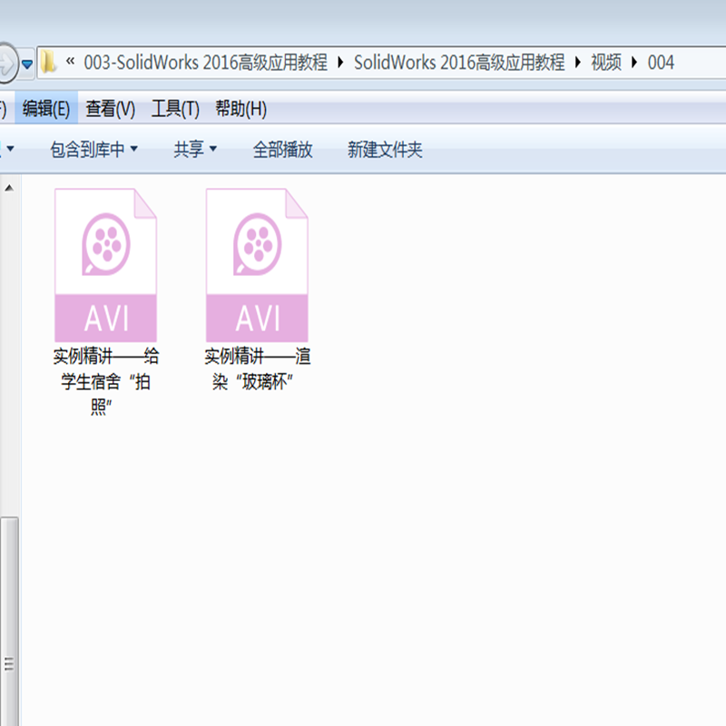
Task: Click the folder icon in the address bar
Action: [x=48, y=63]
